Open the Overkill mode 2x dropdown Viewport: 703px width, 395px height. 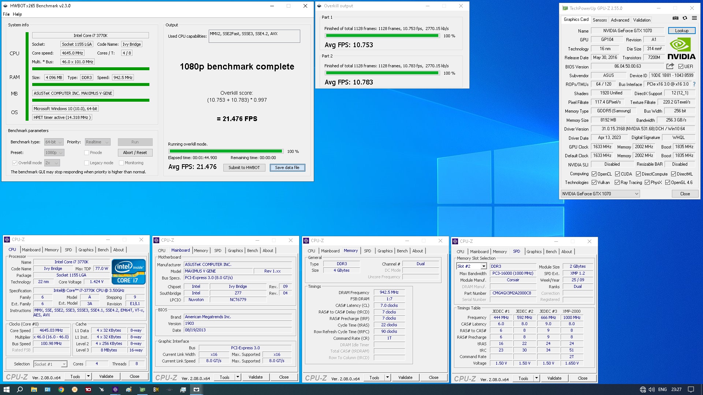click(52, 163)
